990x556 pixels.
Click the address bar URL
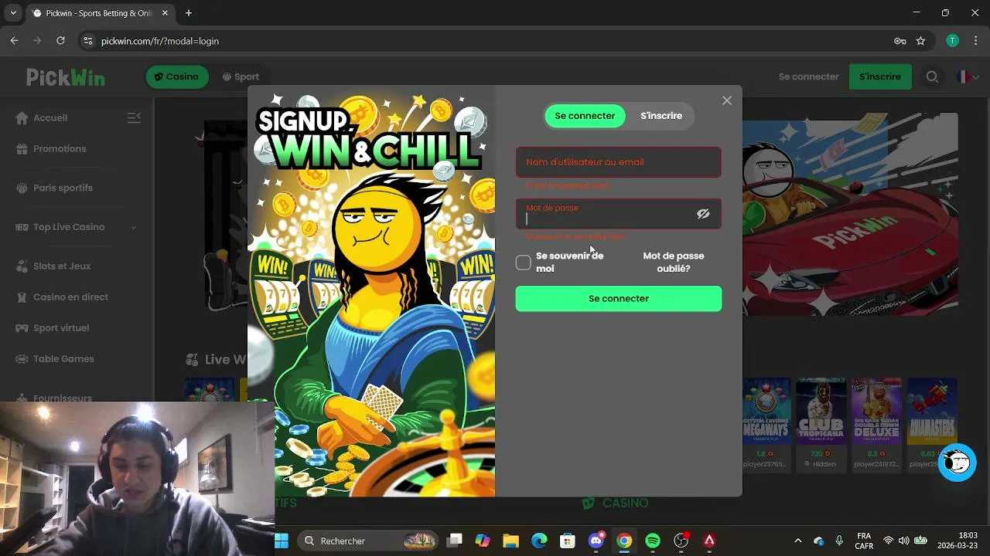click(160, 41)
